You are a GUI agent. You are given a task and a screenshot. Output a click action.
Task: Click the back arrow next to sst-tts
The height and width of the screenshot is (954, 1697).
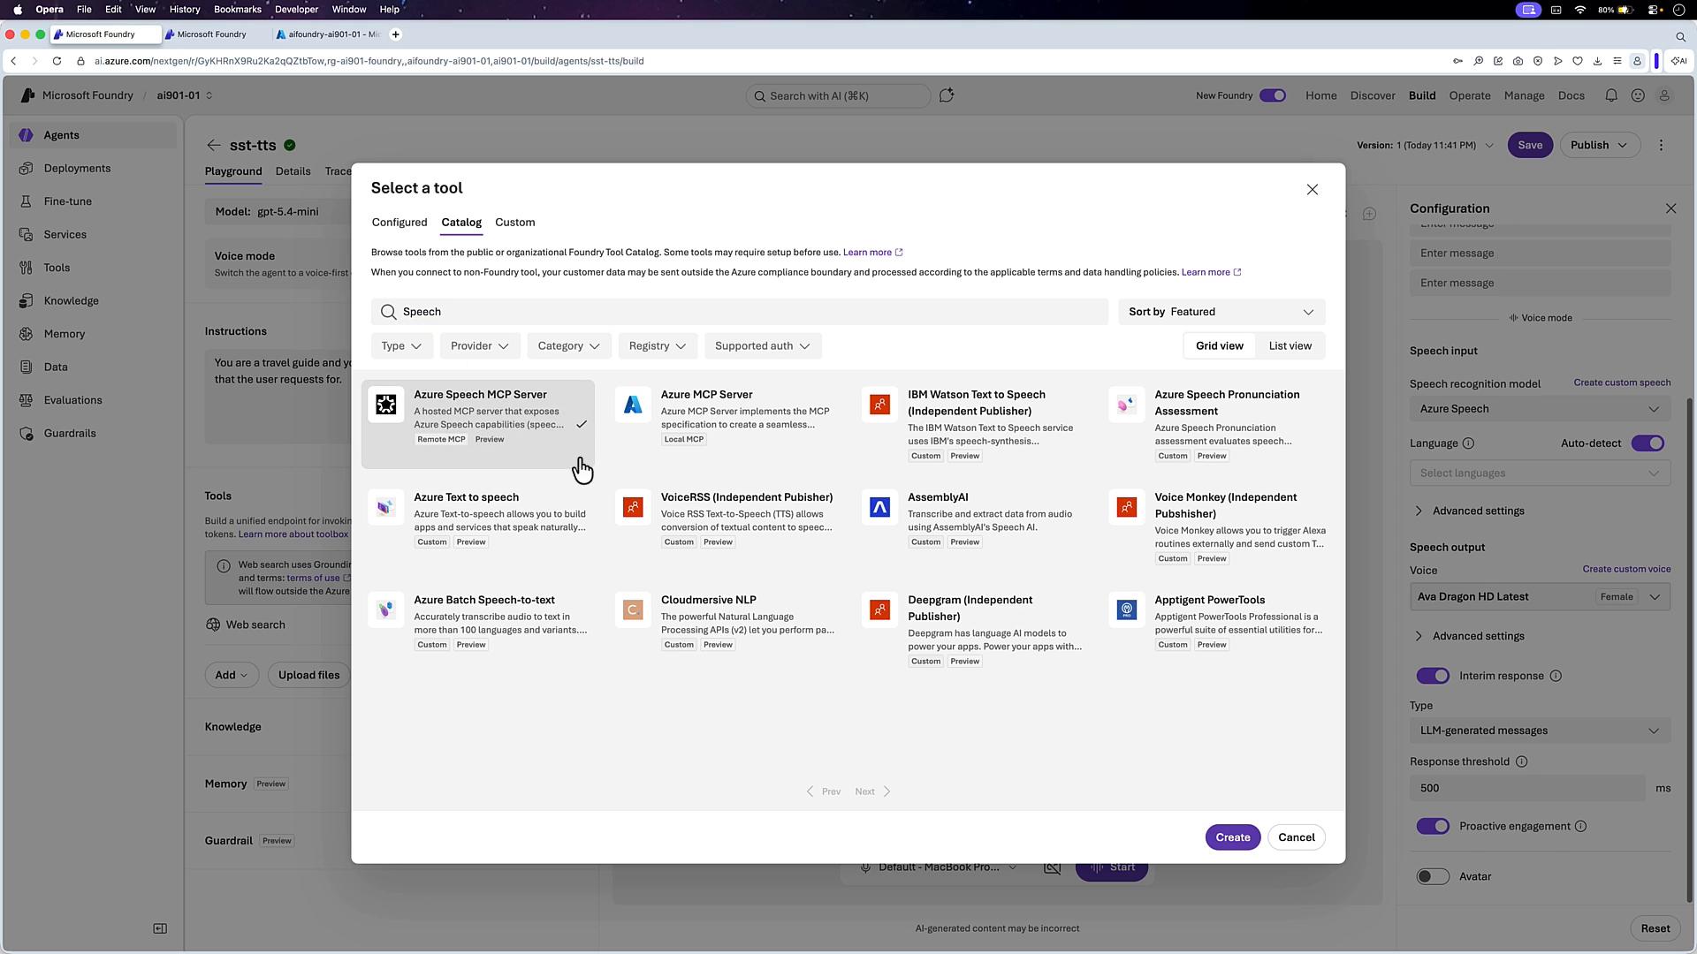[214, 145]
